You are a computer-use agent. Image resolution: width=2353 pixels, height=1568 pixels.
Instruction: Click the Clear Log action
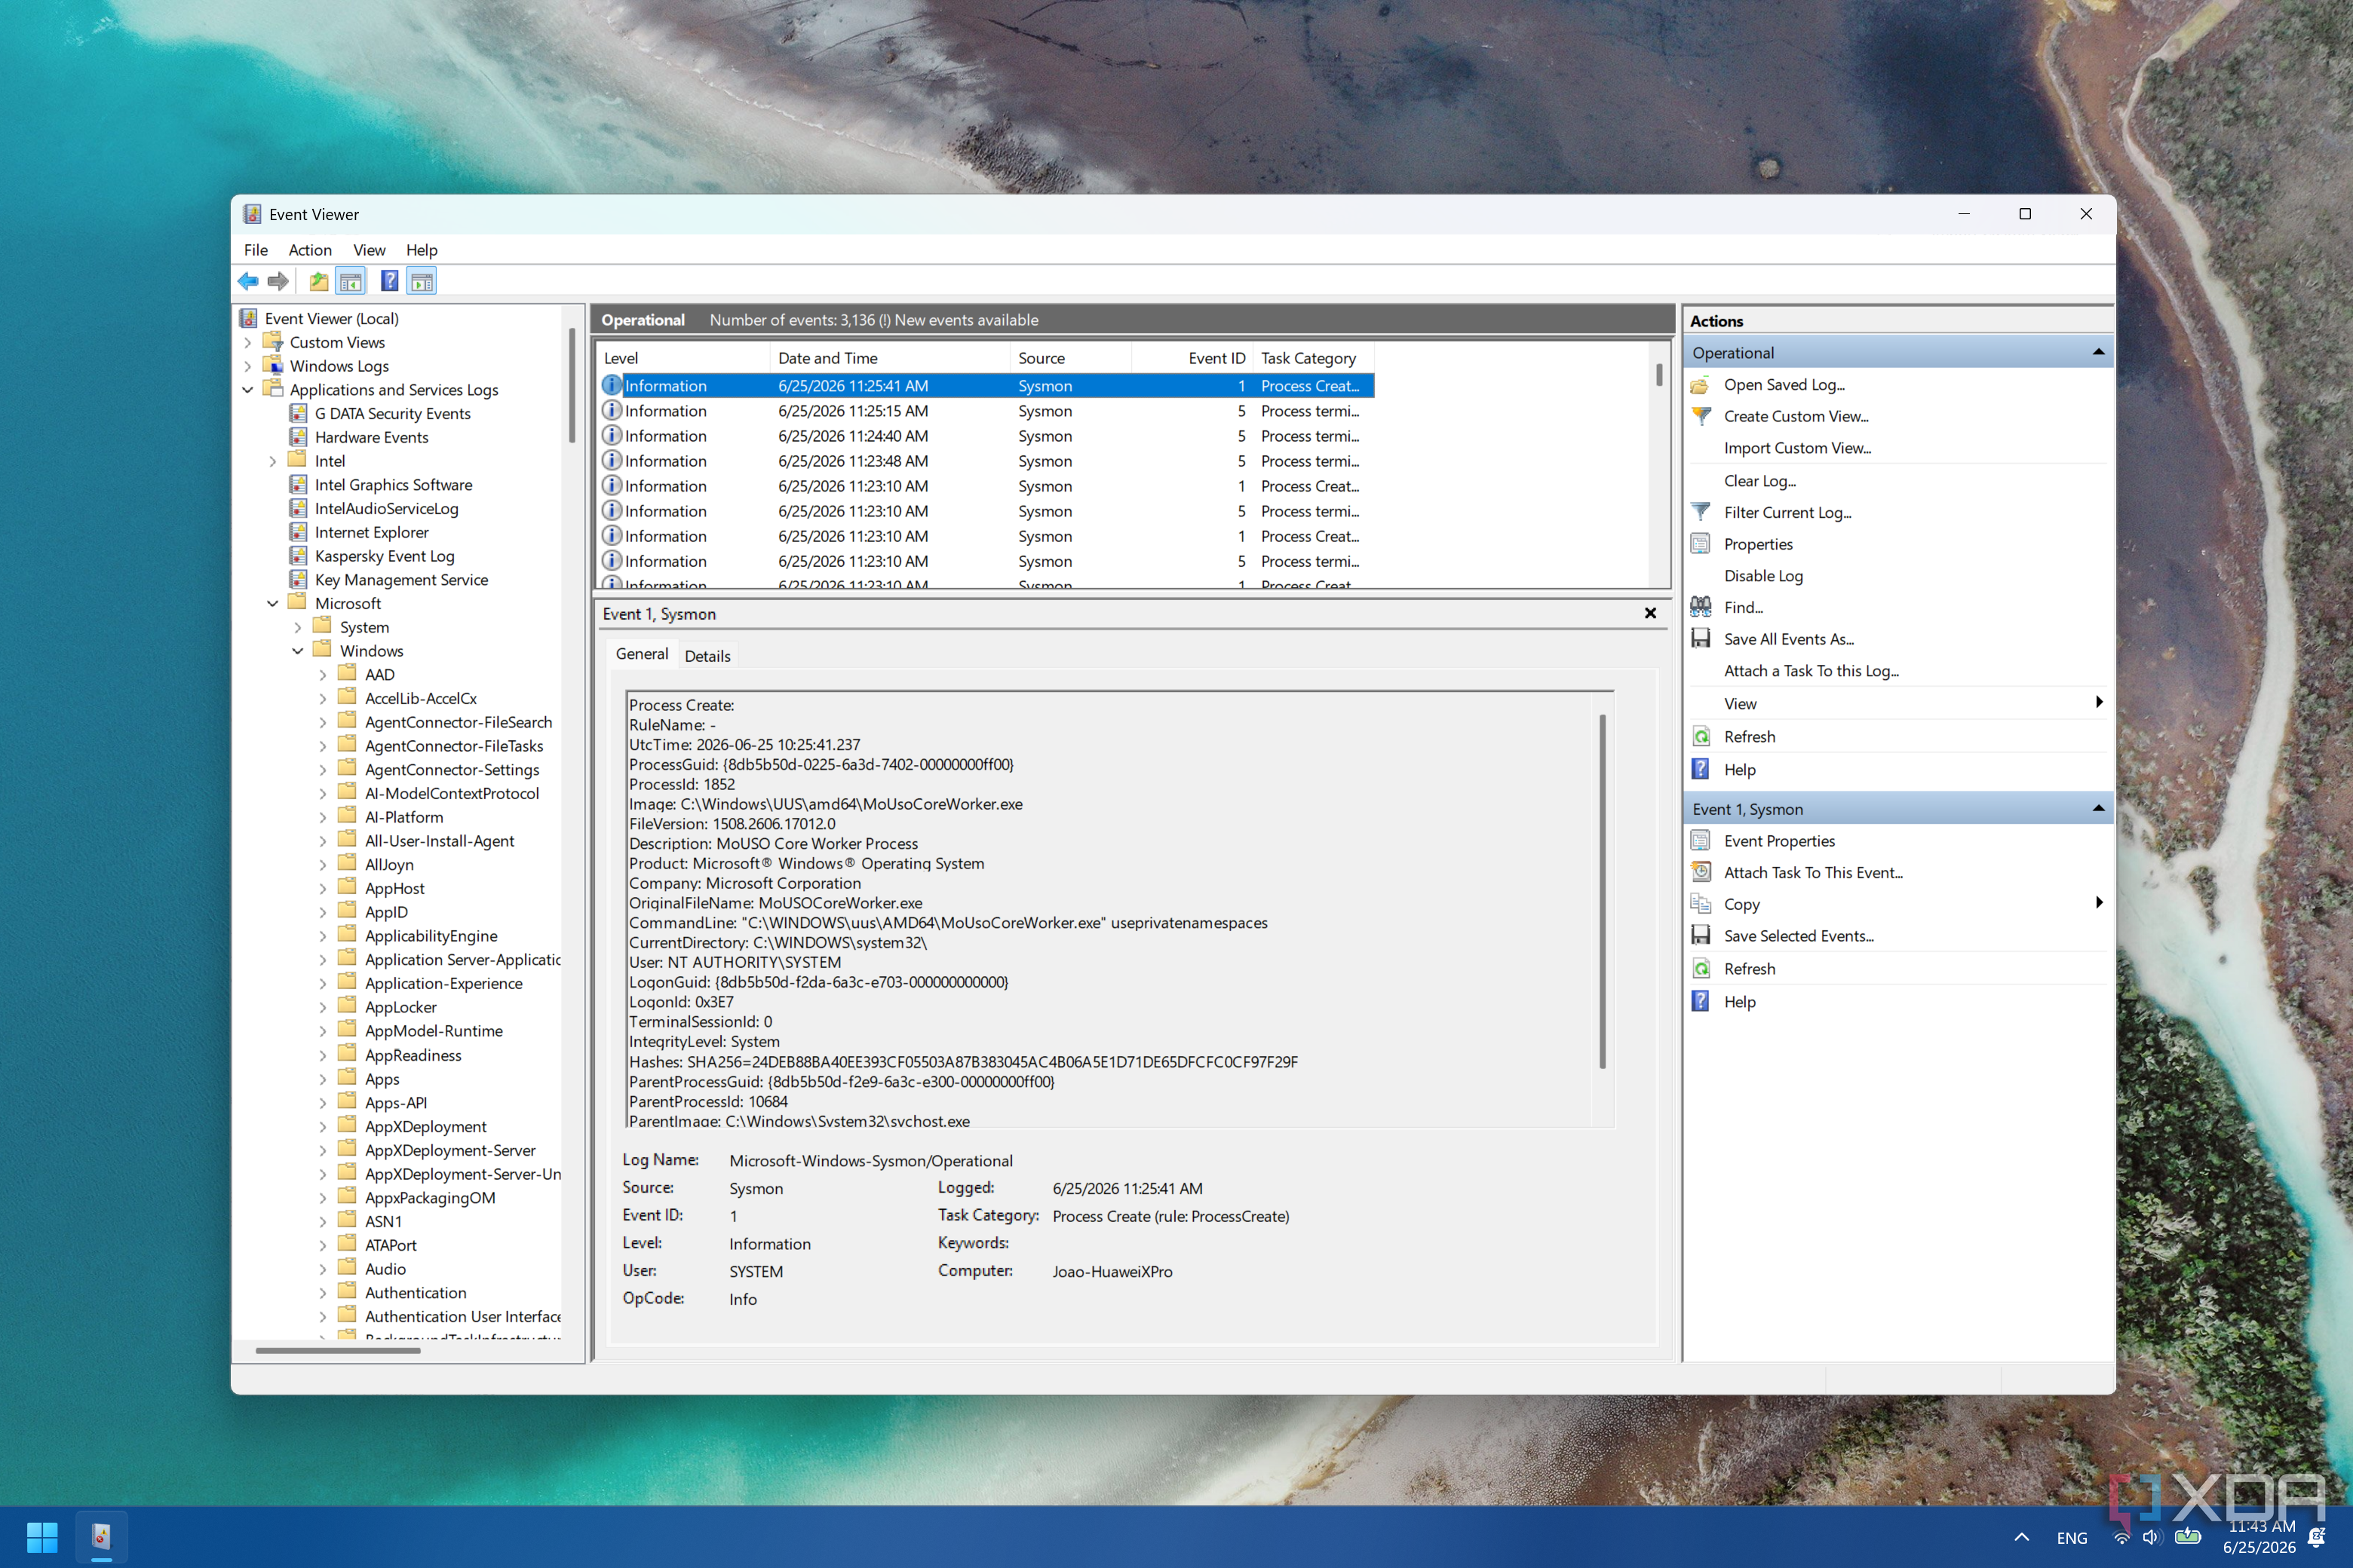pos(1759,481)
